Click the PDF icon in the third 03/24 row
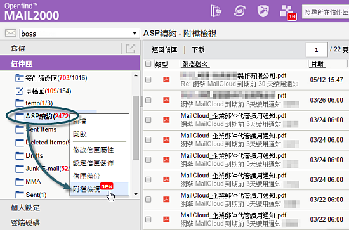 [x=166, y=160]
